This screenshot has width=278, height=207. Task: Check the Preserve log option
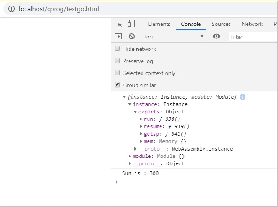[x=117, y=61]
